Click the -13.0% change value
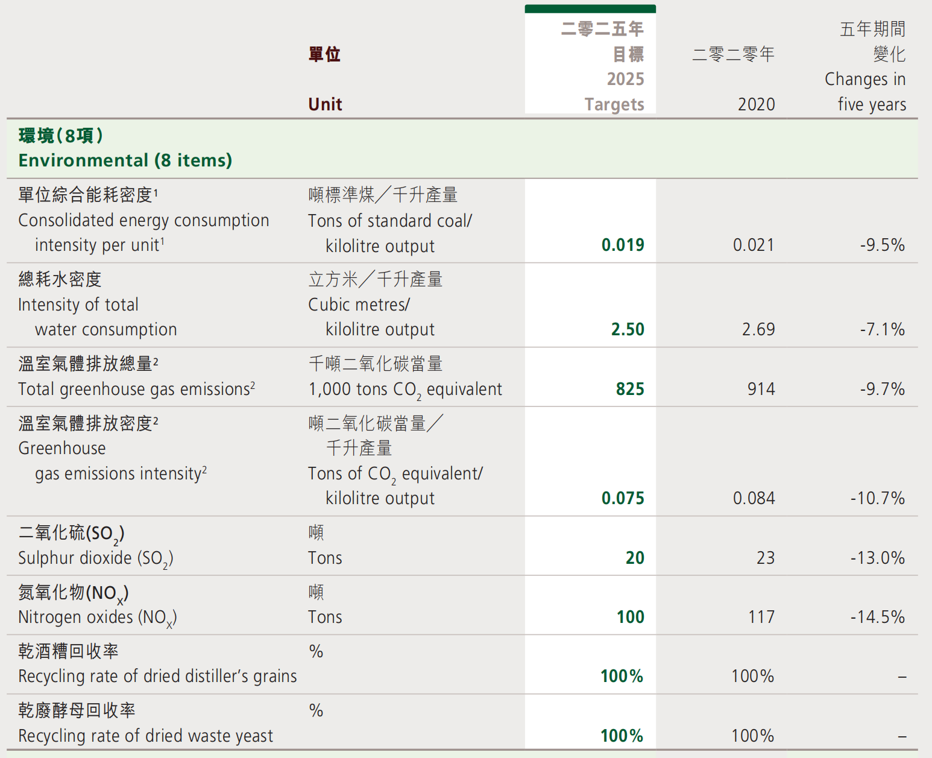 click(x=878, y=558)
